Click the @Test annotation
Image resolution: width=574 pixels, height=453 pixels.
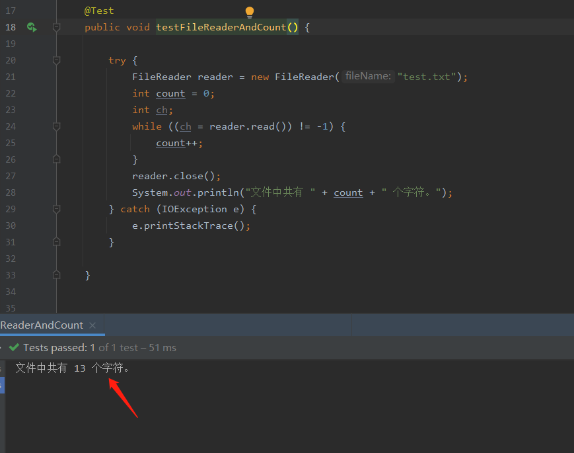point(99,11)
